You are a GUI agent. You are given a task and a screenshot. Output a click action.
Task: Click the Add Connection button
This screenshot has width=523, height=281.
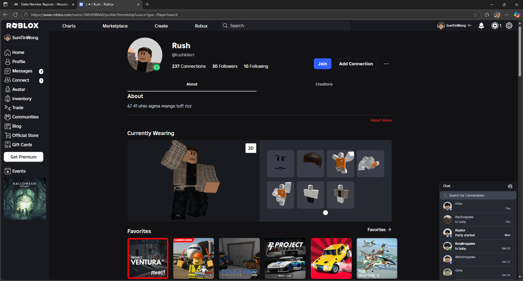tap(356, 64)
